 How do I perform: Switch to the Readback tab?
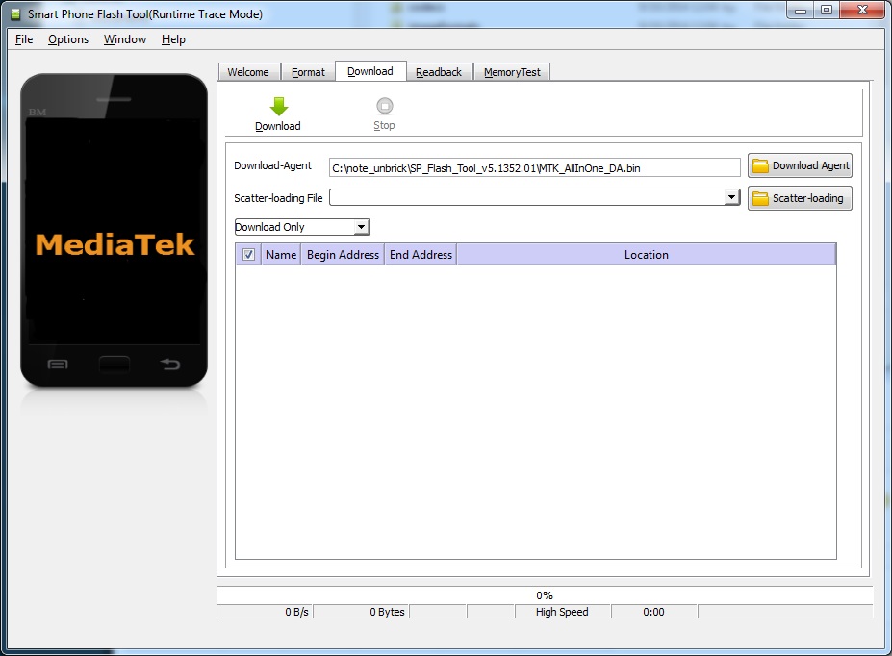coord(439,72)
